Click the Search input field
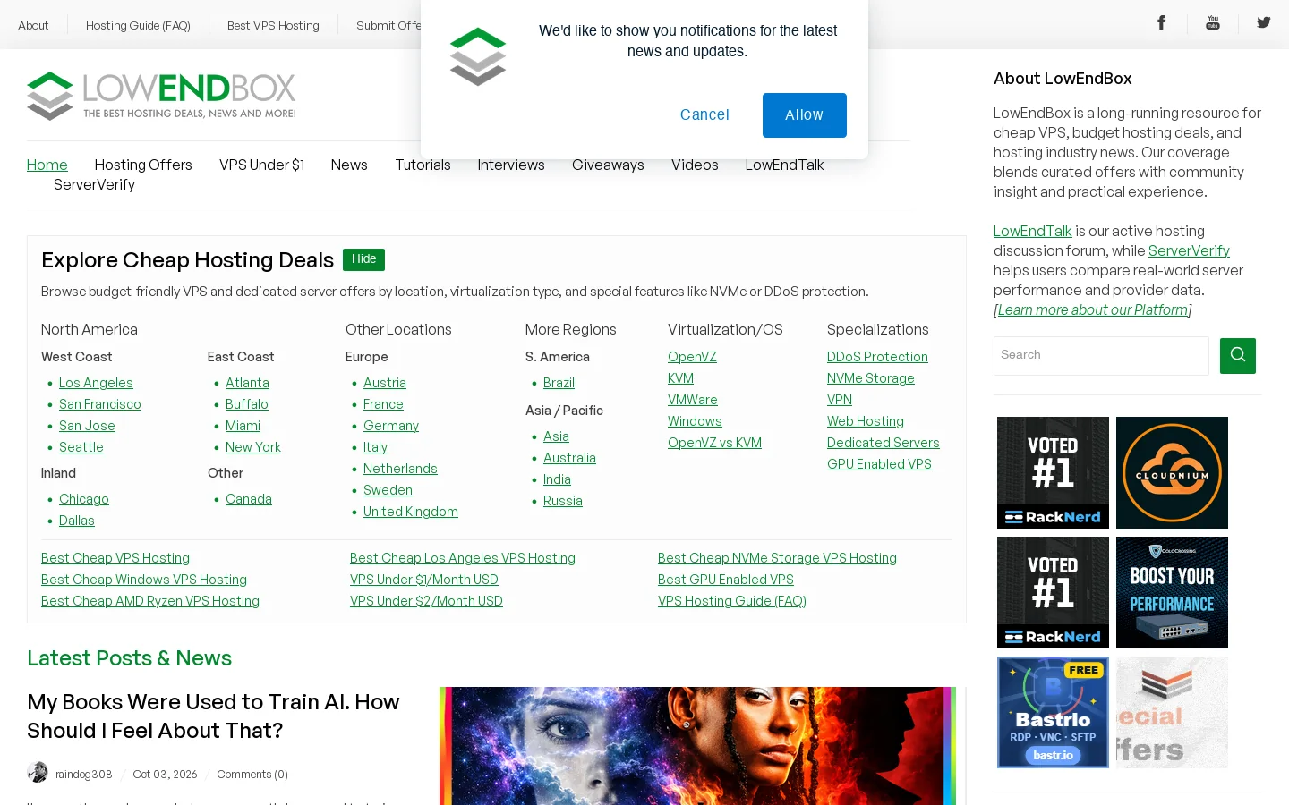Image resolution: width=1289 pixels, height=805 pixels. click(1101, 356)
